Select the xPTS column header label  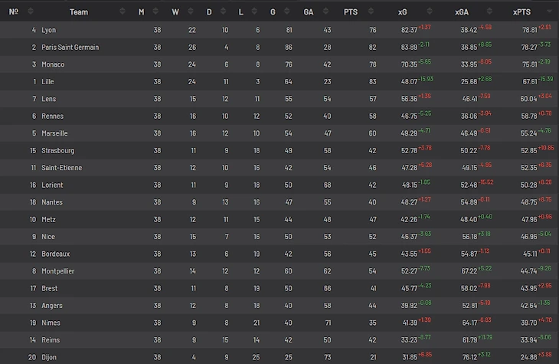click(x=521, y=12)
